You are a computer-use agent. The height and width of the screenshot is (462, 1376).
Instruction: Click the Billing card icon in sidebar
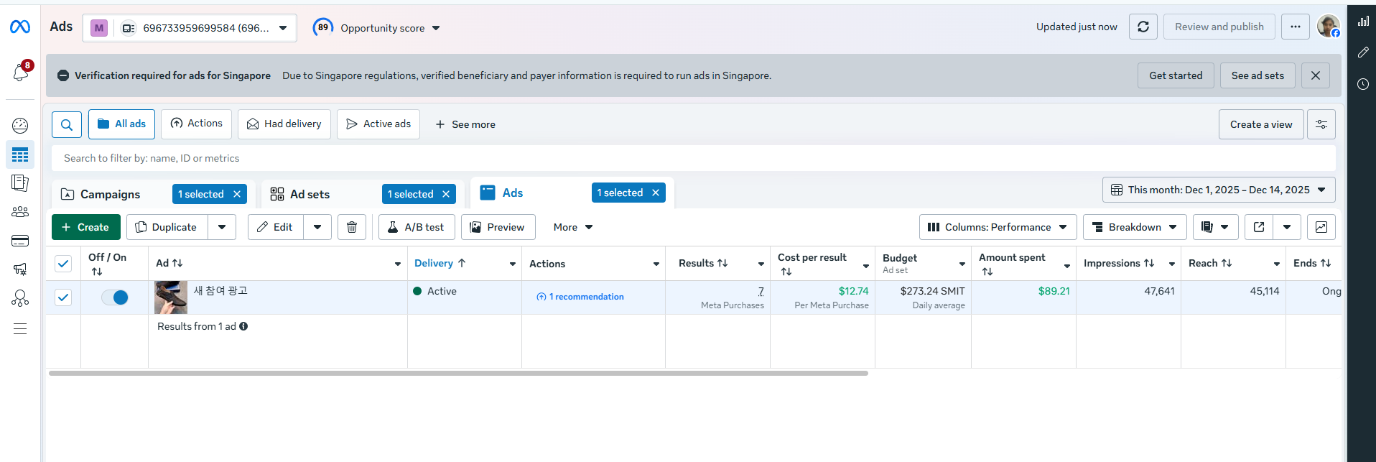[x=20, y=241]
